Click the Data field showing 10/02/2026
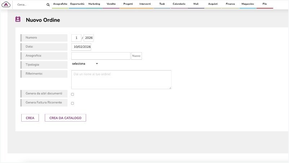 pyautogui.click(x=82, y=47)
